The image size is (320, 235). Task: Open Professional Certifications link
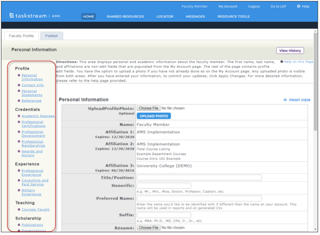33,124
